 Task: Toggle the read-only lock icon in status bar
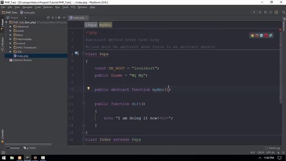[278, 153]
